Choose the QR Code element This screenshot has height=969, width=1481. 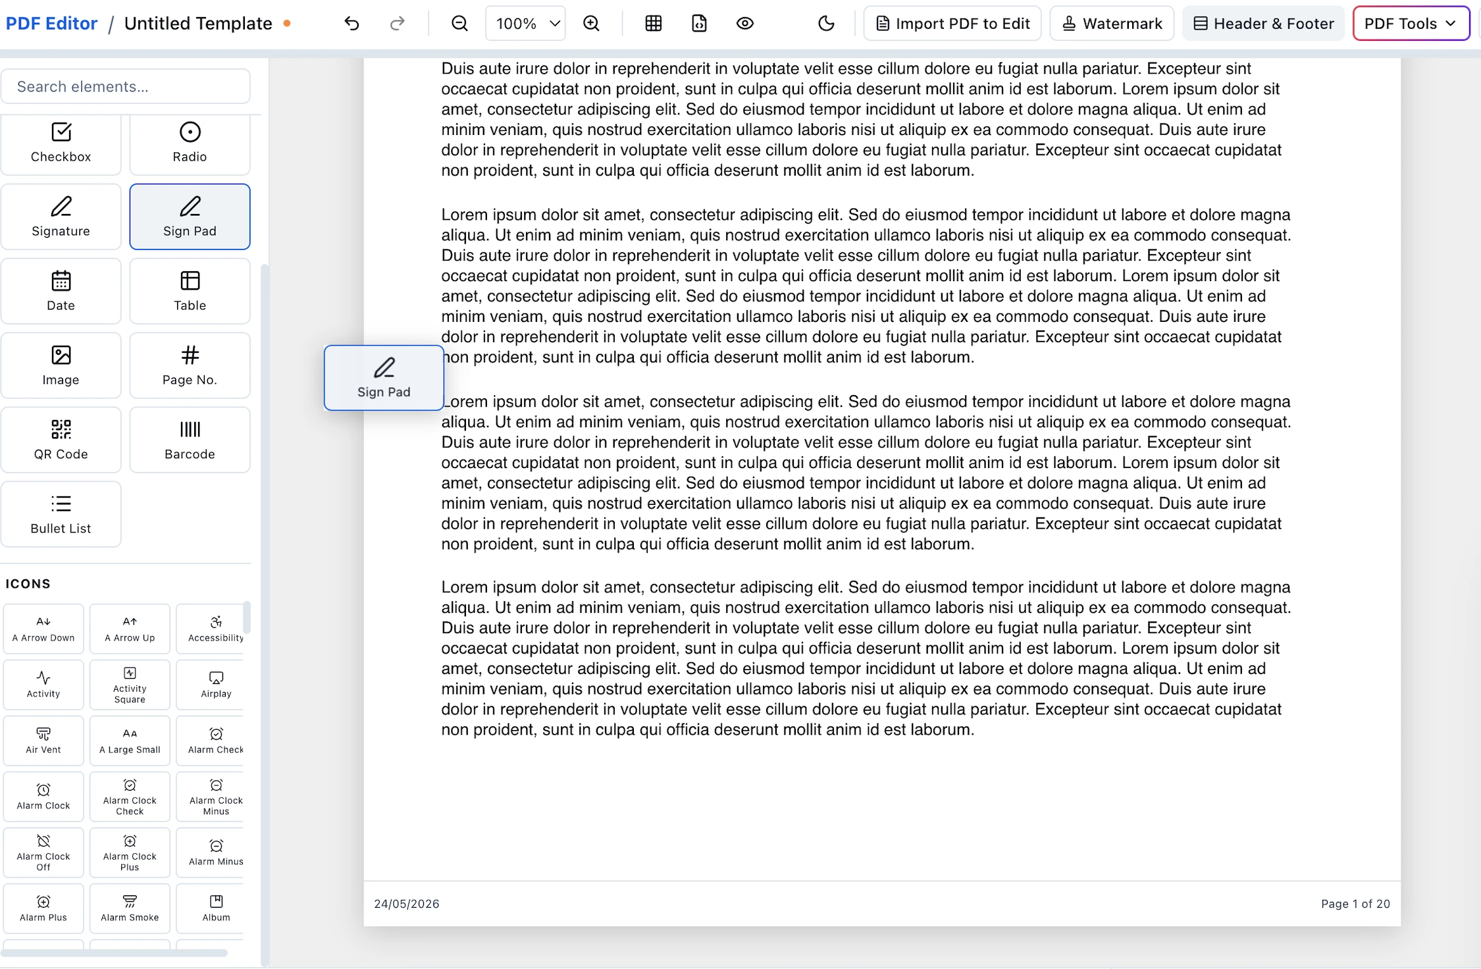(61, 440)
